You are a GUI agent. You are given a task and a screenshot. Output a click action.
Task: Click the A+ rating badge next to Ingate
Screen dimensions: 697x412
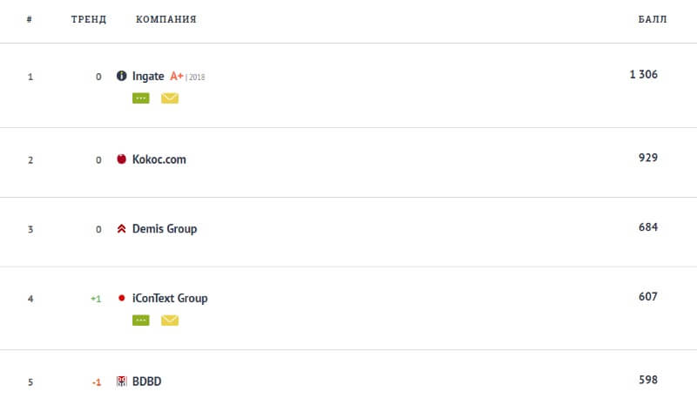click(176, 76)
